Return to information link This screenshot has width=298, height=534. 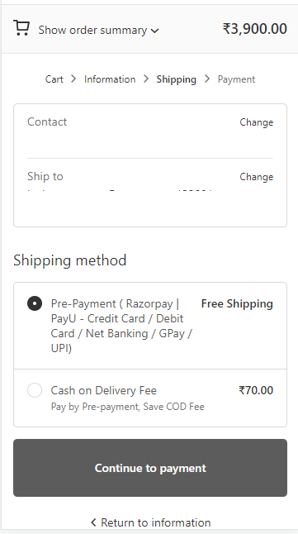156,522
